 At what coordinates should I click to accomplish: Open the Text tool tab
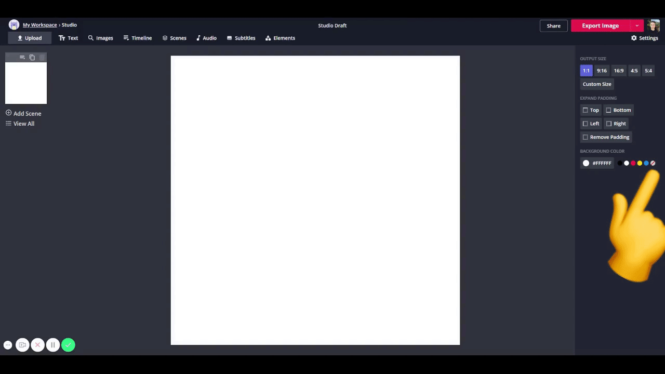click(x=68, y=38)
